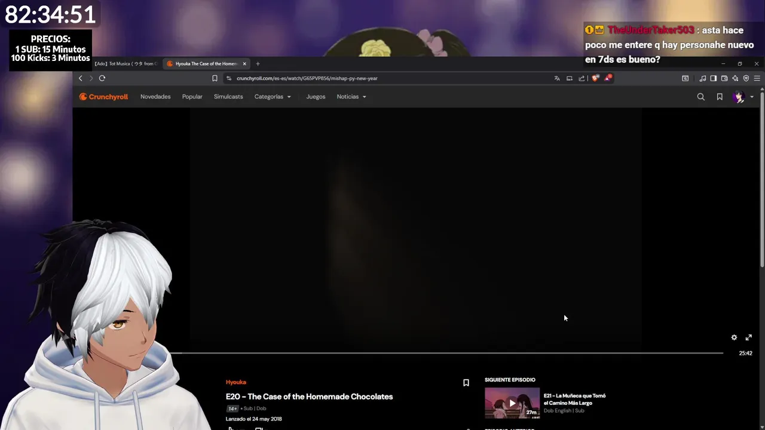Close the Hyouka tab
Image resolution: width=765 pixels, height=430 pixels.
tap(244, 63)
